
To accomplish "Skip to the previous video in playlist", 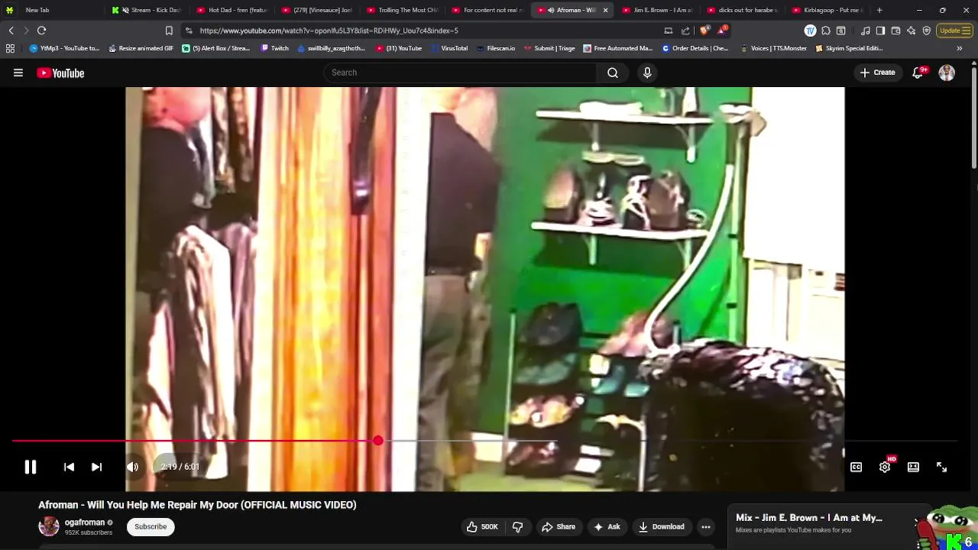I will (x=69, y=467).
